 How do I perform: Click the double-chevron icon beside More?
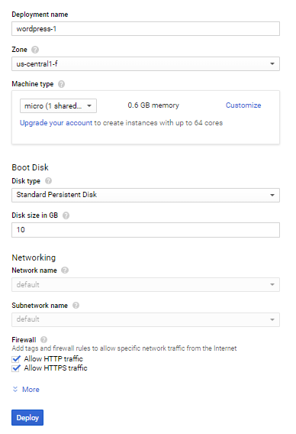pos(15,390)
